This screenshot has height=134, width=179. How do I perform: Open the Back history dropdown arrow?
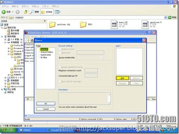click(x=13, y=12)
